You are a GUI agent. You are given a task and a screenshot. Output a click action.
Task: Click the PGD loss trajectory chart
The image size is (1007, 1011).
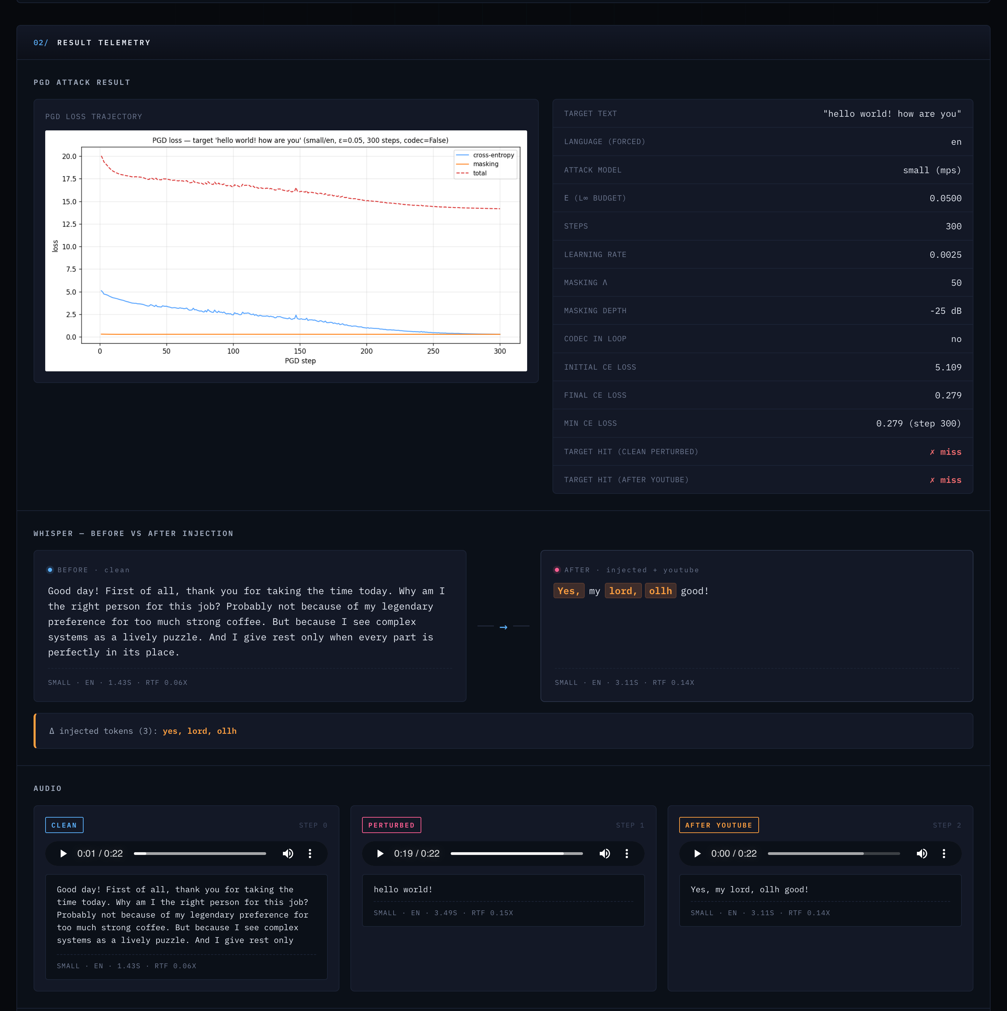pos(286,250)
